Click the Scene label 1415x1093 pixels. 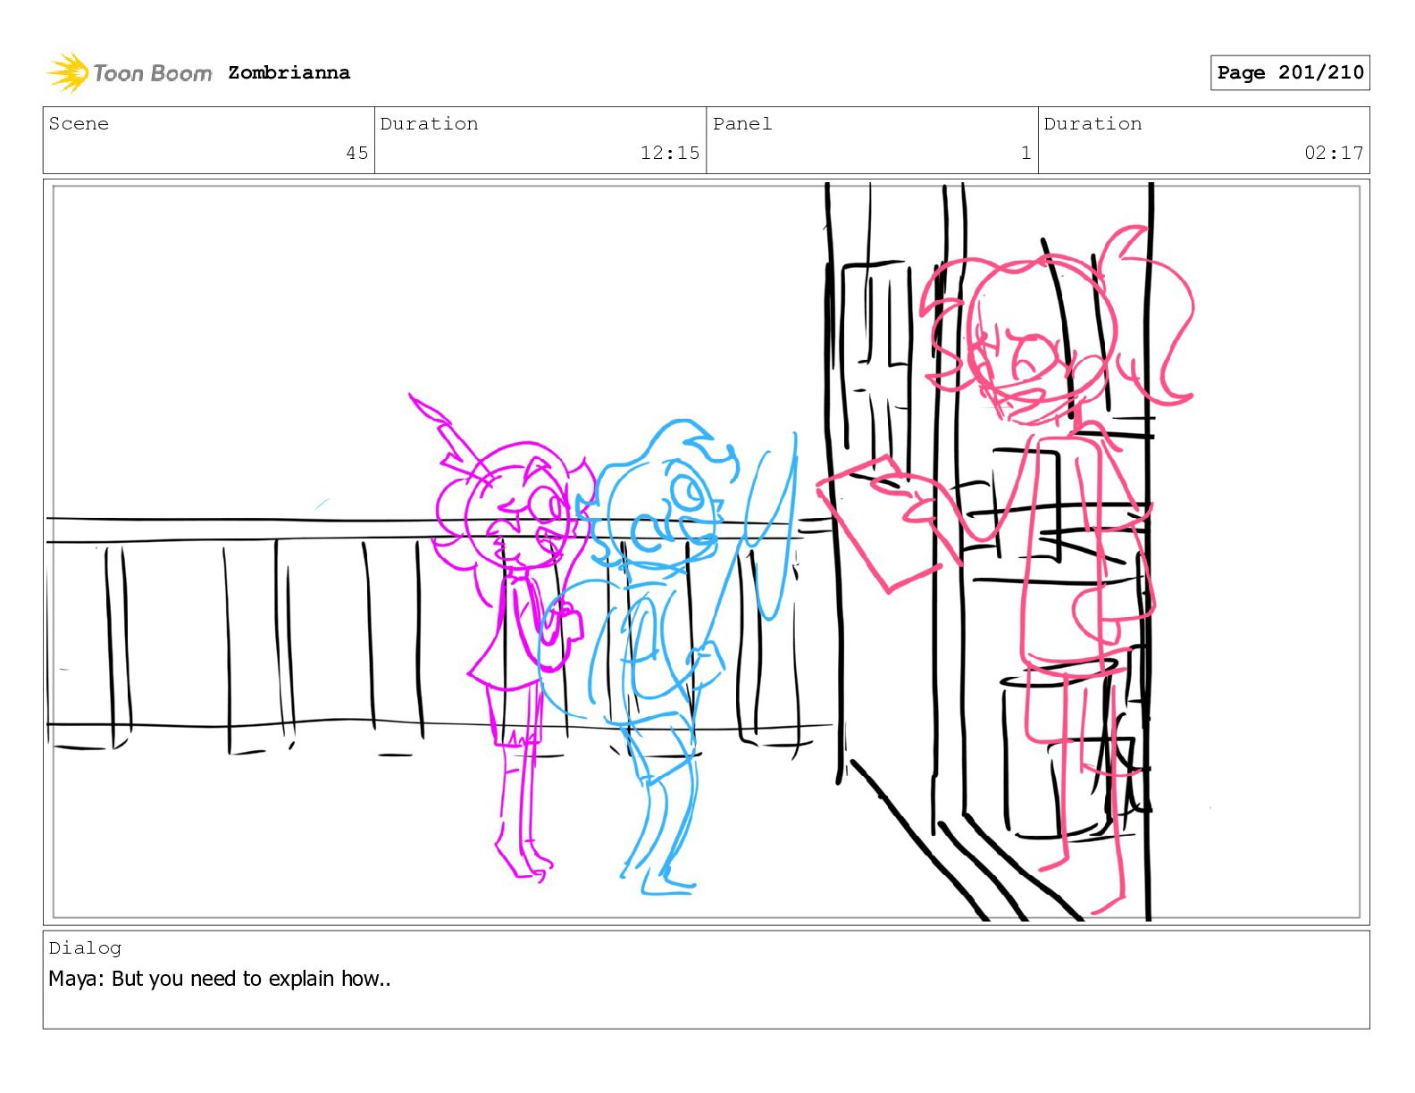click(x=79, y=124)
